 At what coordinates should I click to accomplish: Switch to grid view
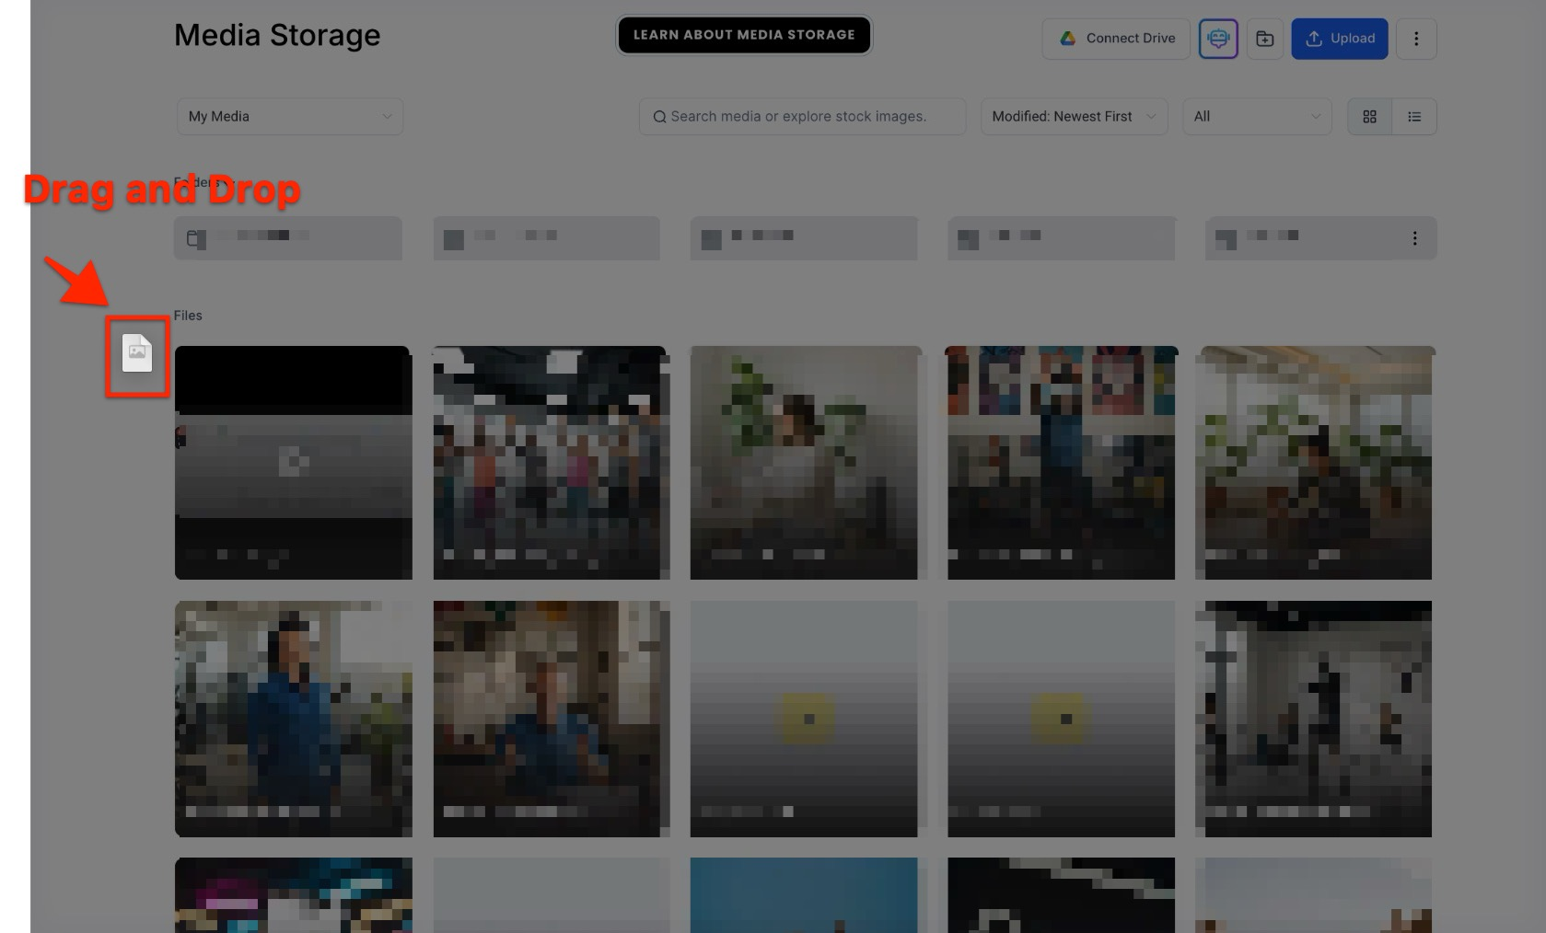(x=1369, y=117)
